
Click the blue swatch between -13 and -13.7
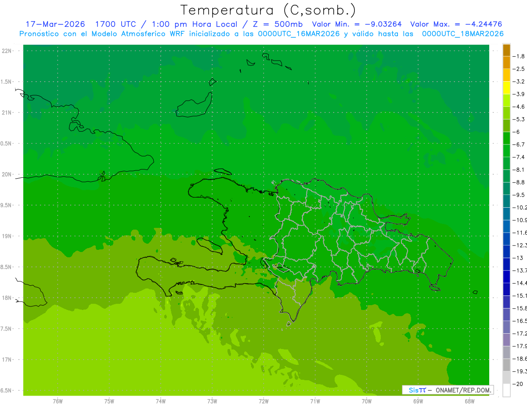(x=506, y=264)
